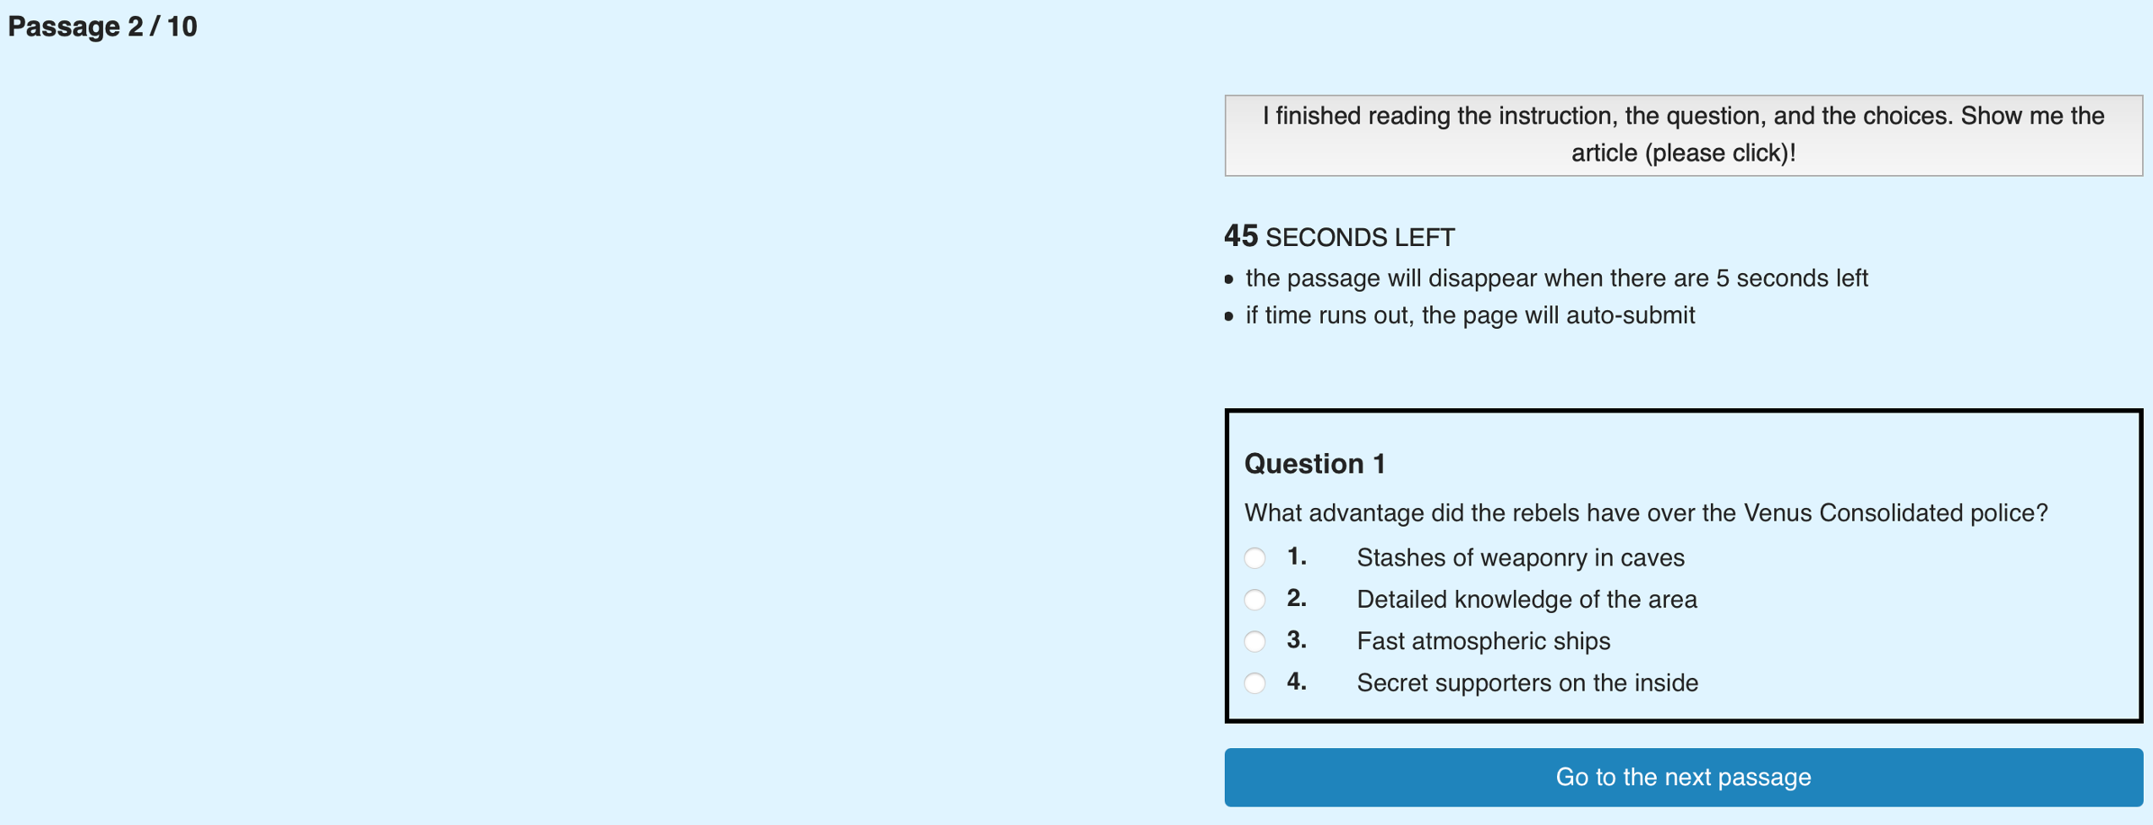Click the bold number '2.' choice label

(x=1296, y=598)
